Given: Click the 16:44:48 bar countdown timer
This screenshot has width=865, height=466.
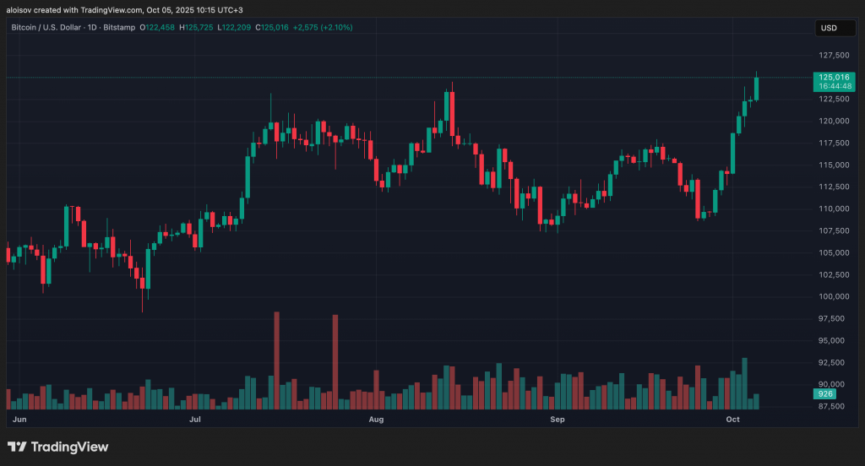Looking at the screenshot, I should click(831, 86).
